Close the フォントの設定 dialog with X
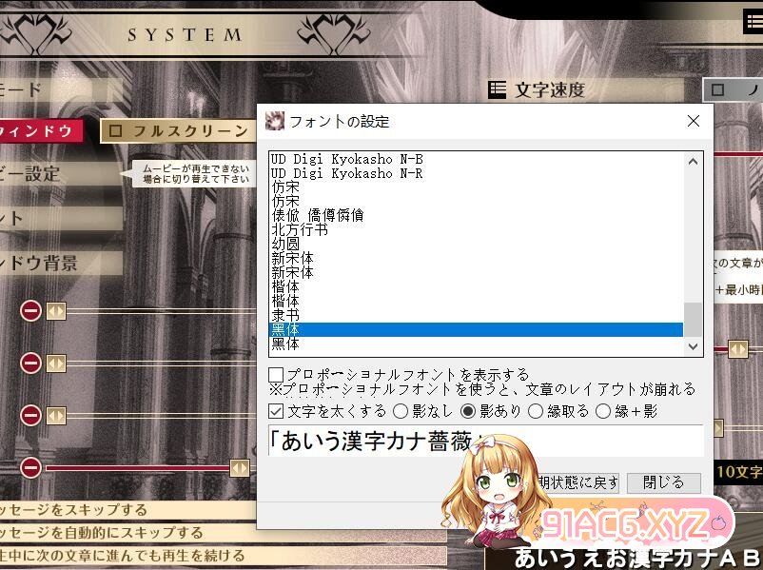The width and height of the screenshot is (763, 570). coord(693,121)
